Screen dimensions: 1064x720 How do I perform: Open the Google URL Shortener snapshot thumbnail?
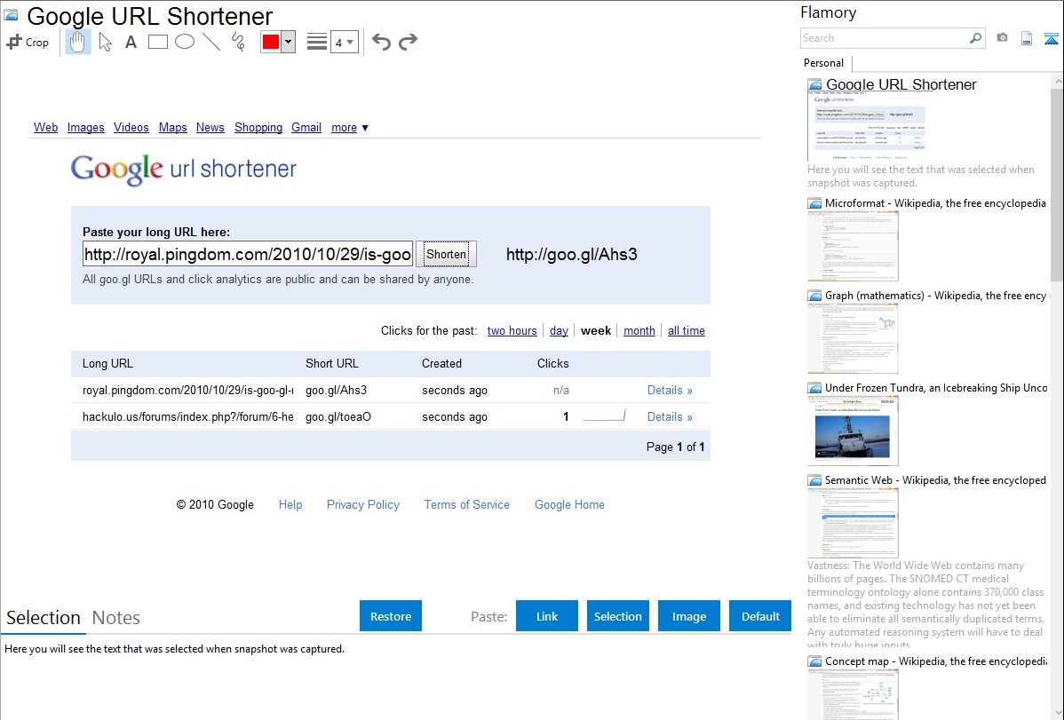[867, 128]
